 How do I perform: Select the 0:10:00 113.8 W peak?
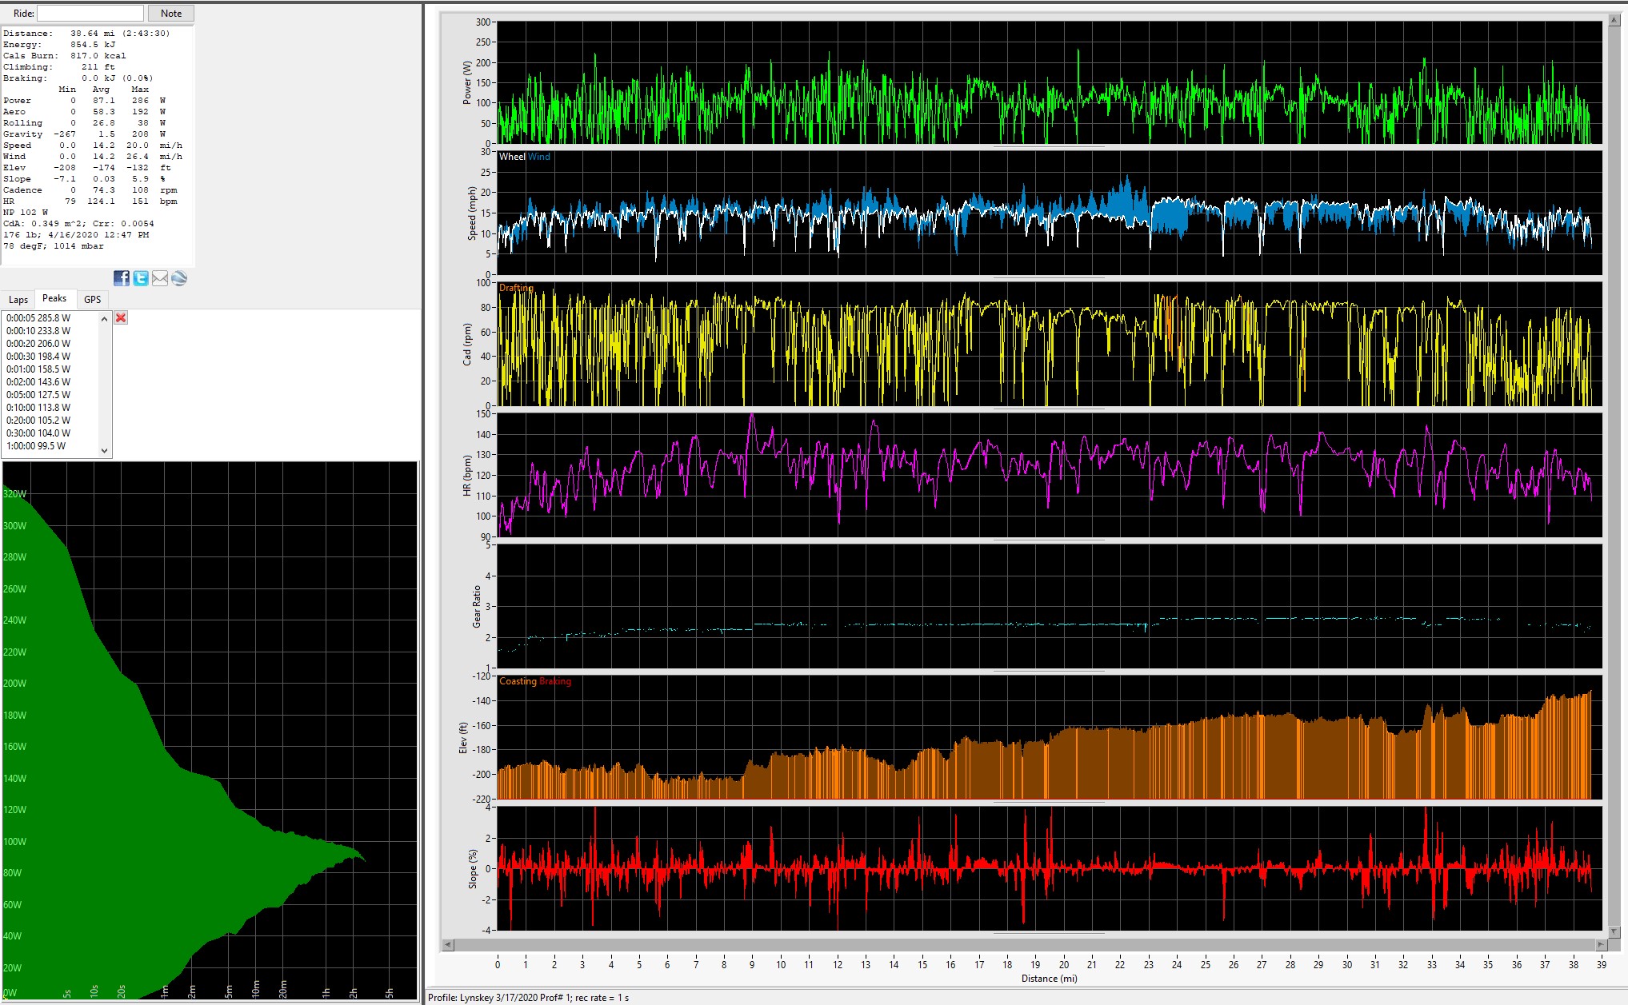click(38, 408)
